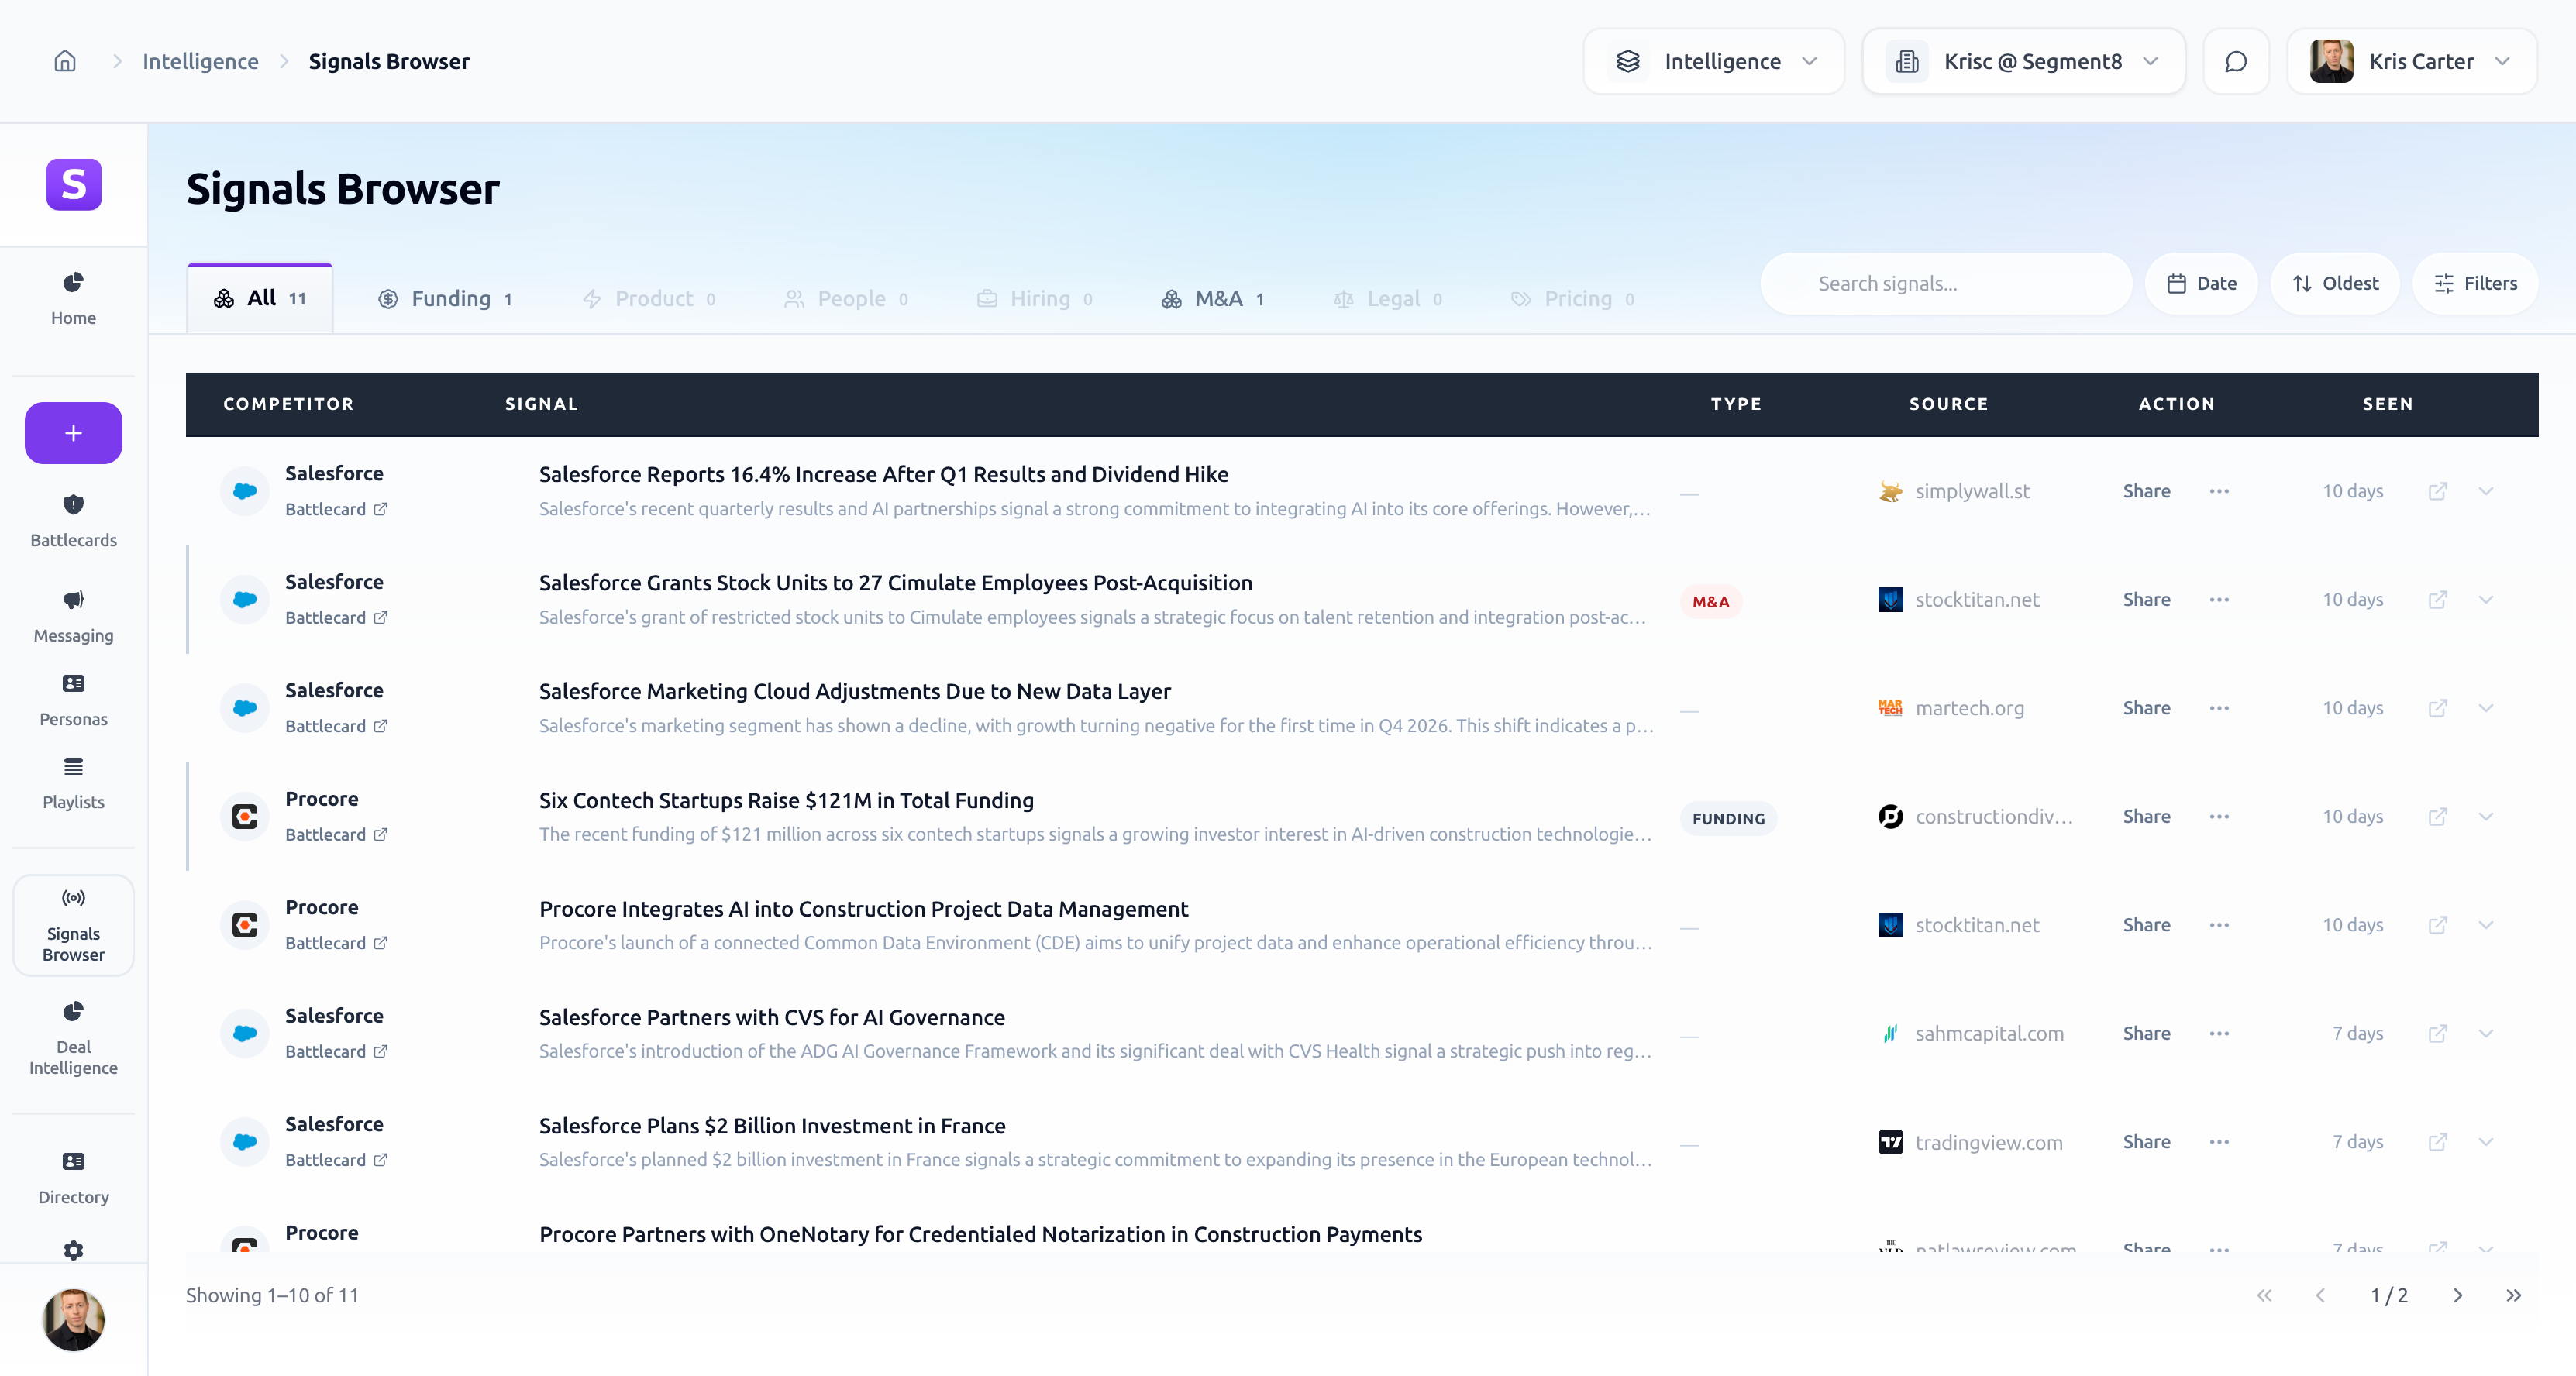Viewport: 2576px width, 1376px height.
Task: Open Personas in the sidebar
Action: pos(73,700)
